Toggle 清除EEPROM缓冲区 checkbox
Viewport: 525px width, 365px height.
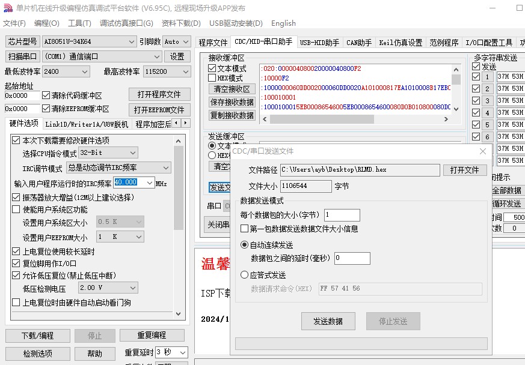coord(46,108)
